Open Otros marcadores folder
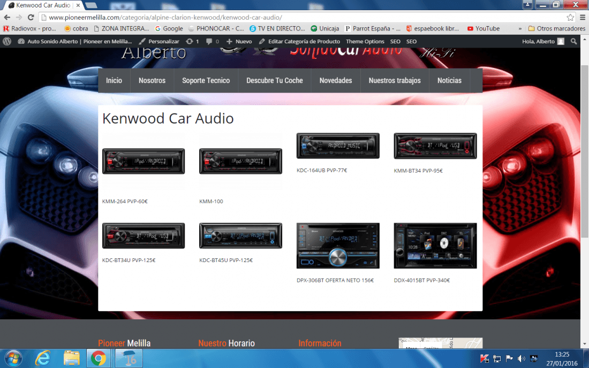This screenshot has width=589, height=368. pyautogui.click(x=557, y=28)
